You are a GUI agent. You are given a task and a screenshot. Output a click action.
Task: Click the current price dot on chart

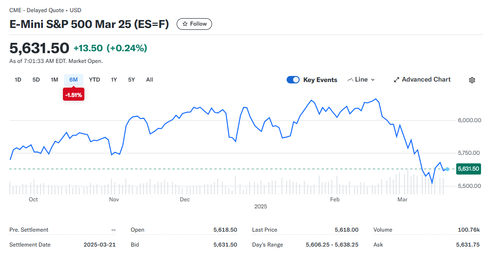(x=447, y=169)
